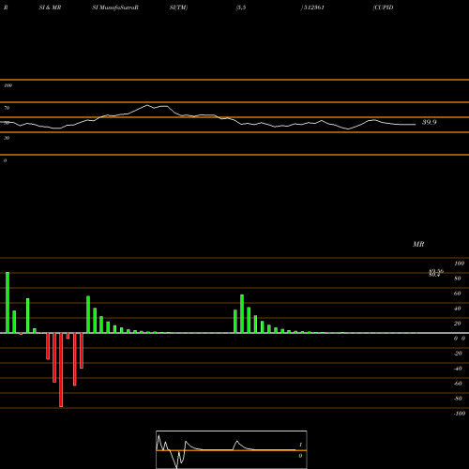Image resolution: width=469 pixels, height=469 pixels.
Task: Click the RSI line peak near 70
Action: click(x=147, y=105)
